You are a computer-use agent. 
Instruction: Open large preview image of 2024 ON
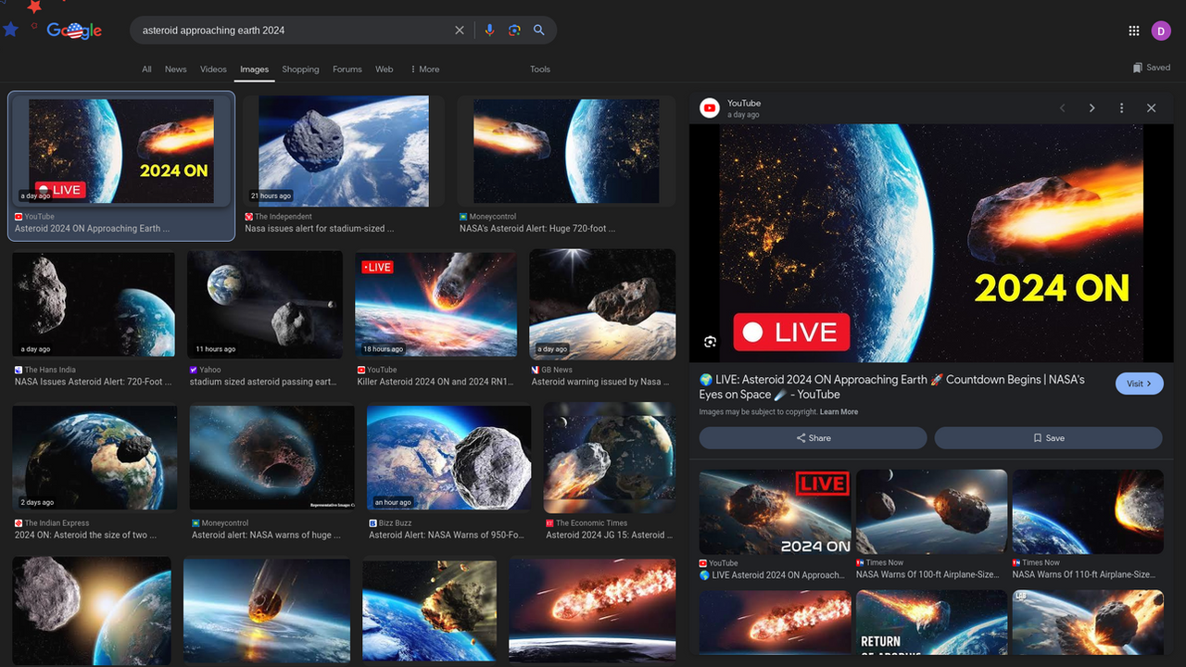click(931, 244)
